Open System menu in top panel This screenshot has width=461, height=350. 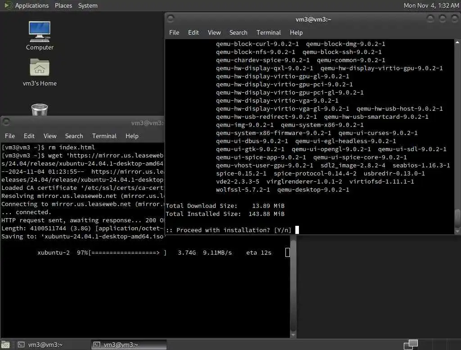(88, 5)
